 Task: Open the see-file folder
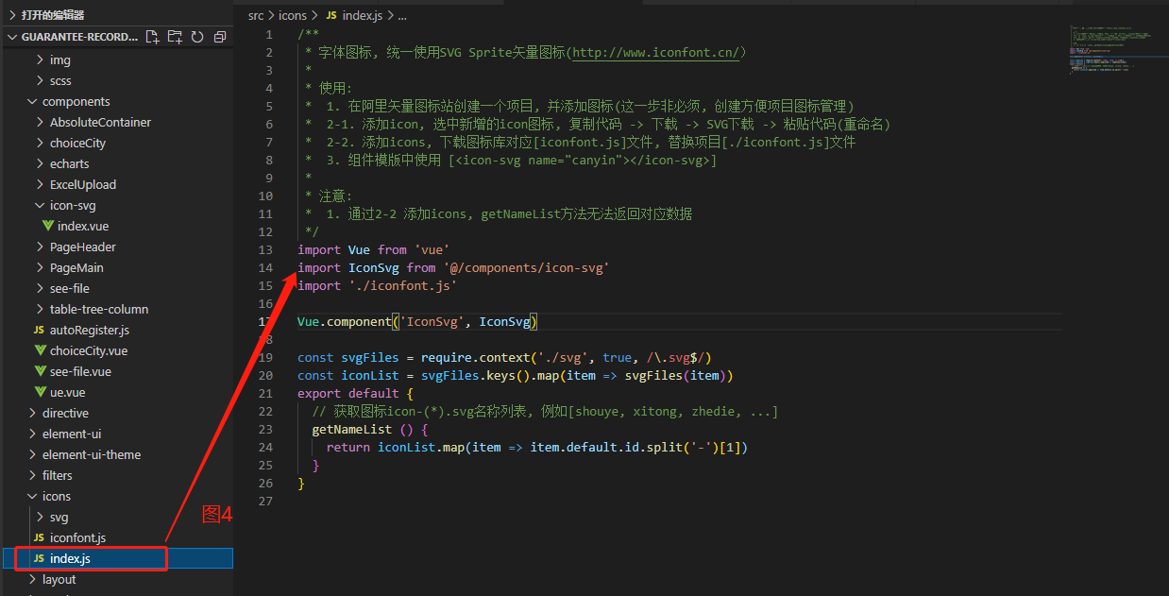point(70,288)
